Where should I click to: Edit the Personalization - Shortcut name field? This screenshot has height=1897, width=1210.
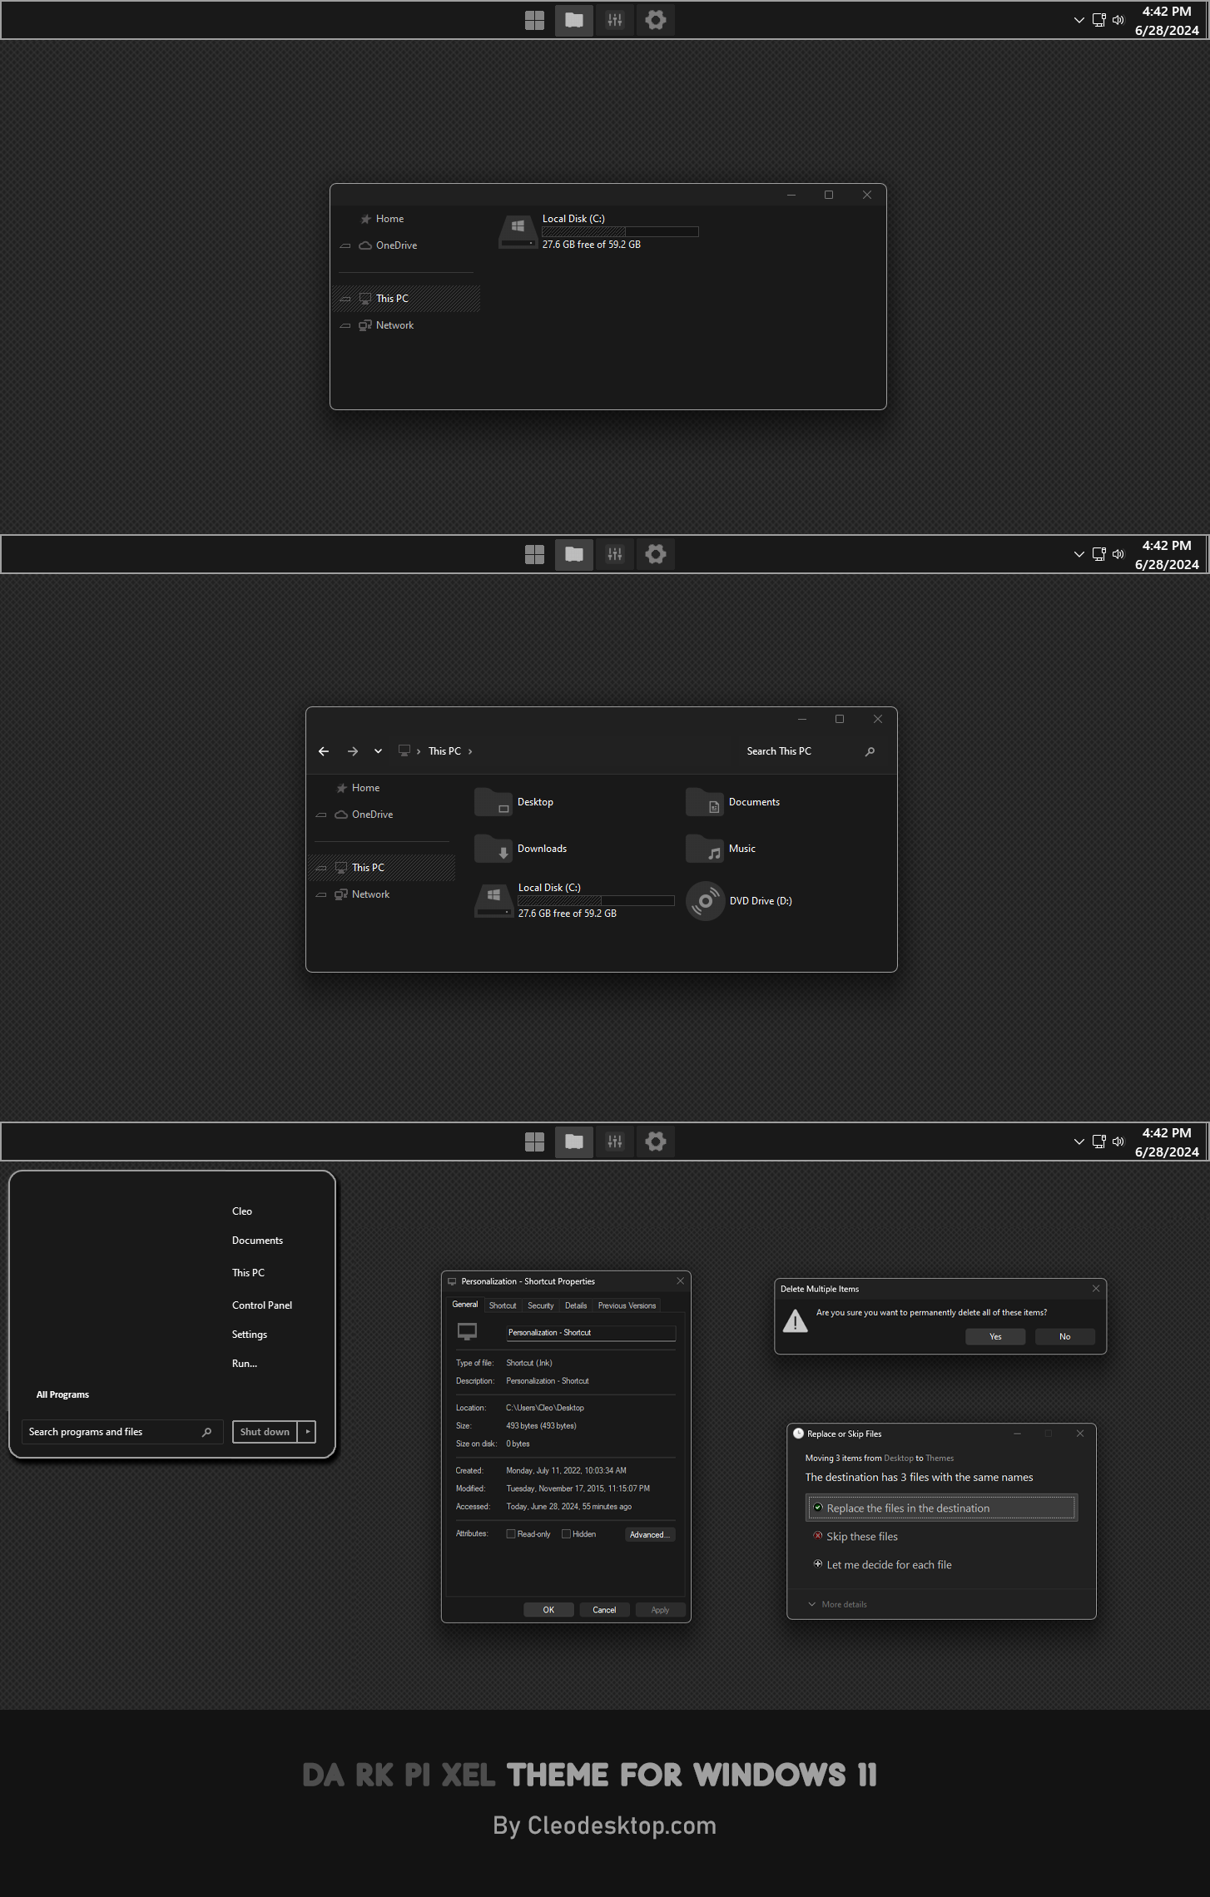(591, 1333)
